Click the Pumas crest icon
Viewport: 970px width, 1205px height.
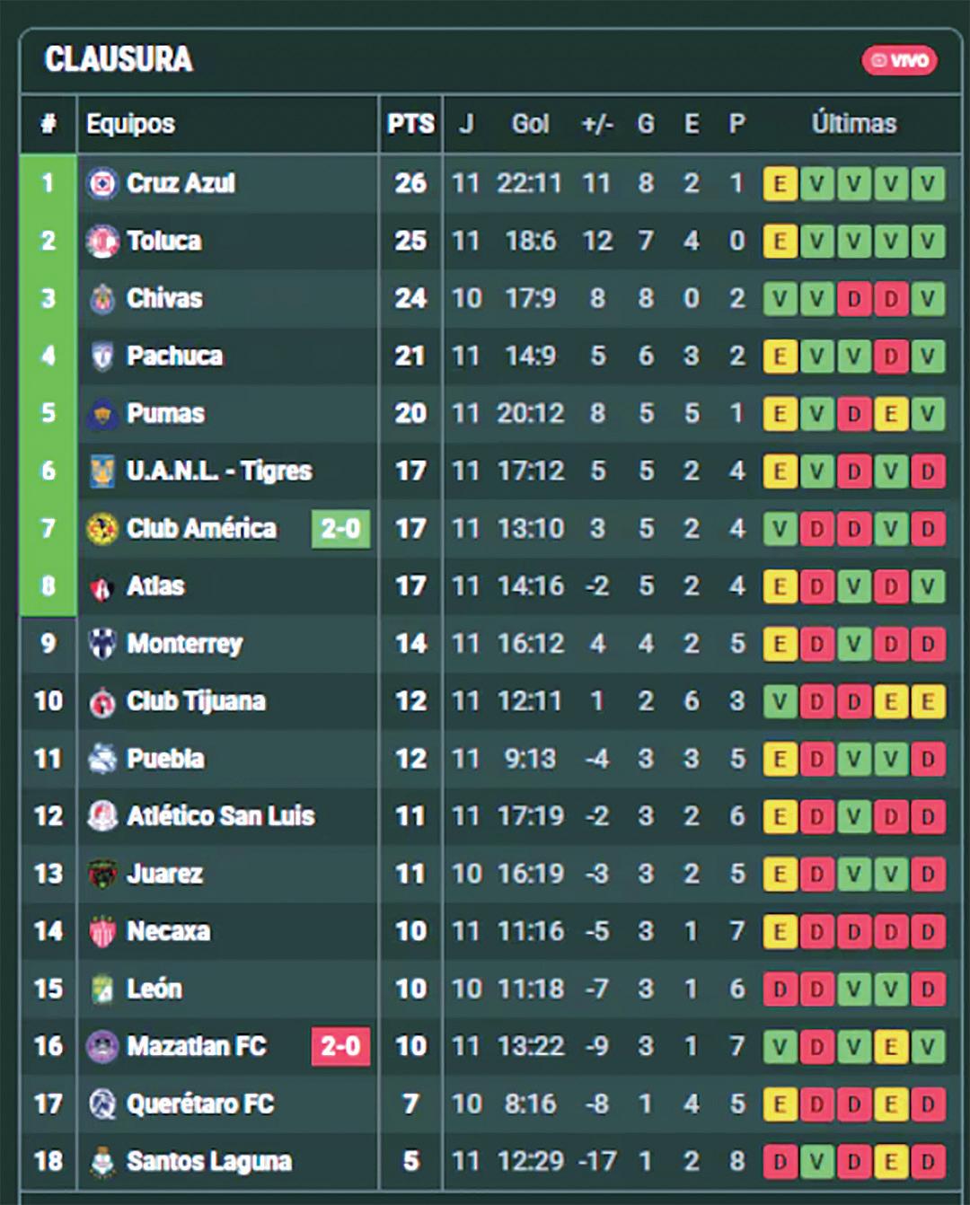tap(102, 414)
